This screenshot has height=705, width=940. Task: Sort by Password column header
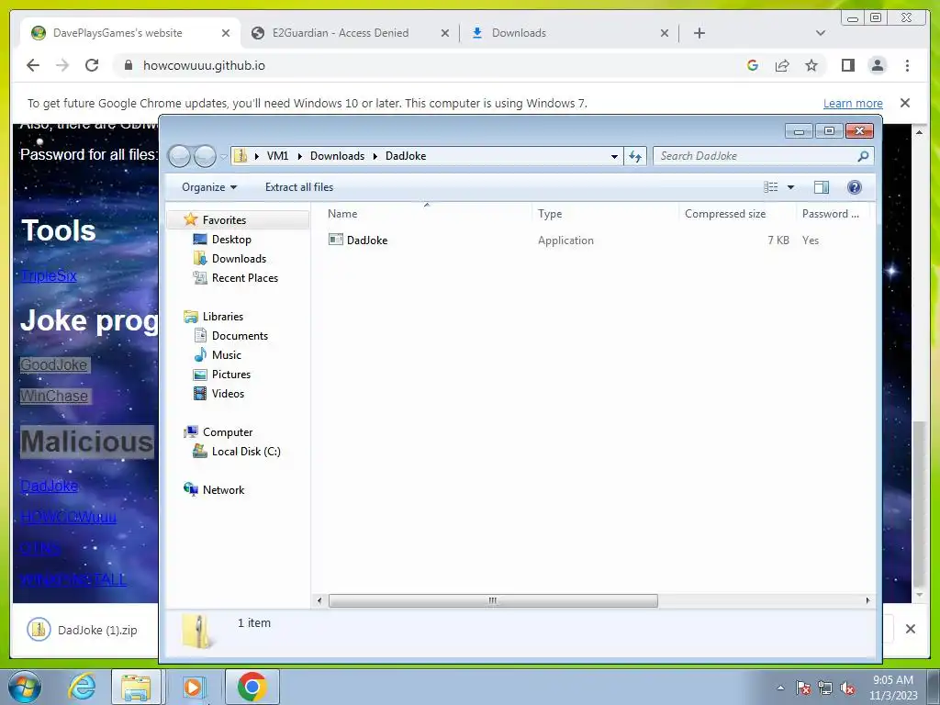pos(833,213)
